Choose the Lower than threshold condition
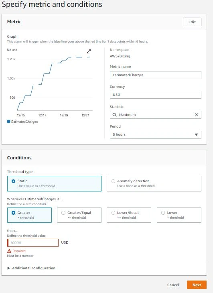This screenshot has height=293, width=213. [x=179, y=215]
